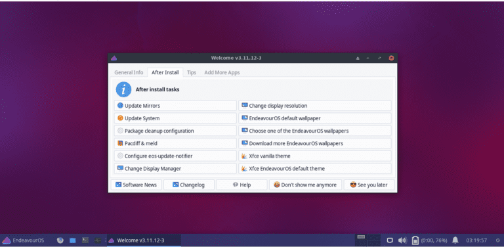Open the Firefox browser launcher in the panel
504x247 pixels.
60,240
